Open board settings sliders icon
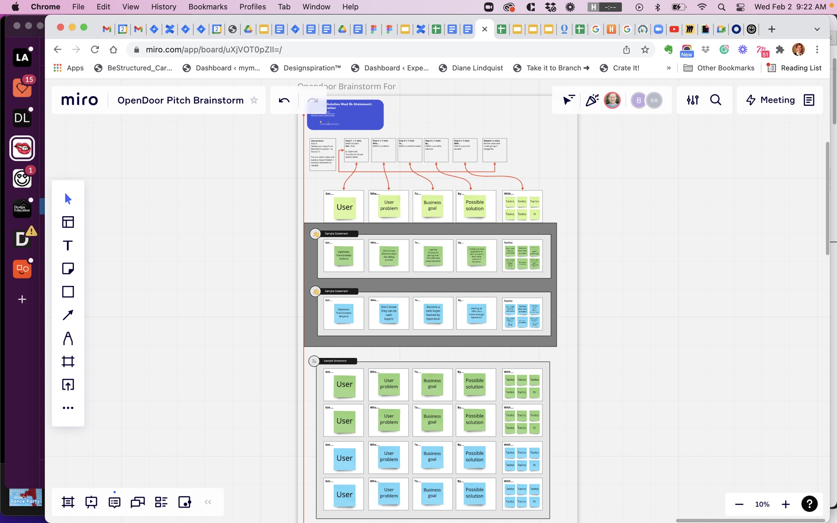The height and width of the screenshot is (523, 837). pos(692,100)
